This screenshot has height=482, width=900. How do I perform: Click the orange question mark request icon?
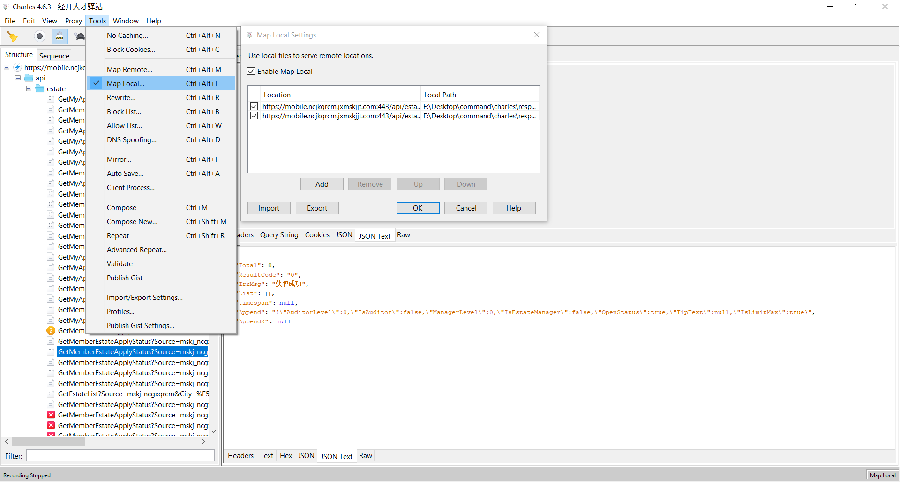pos(51,331)
